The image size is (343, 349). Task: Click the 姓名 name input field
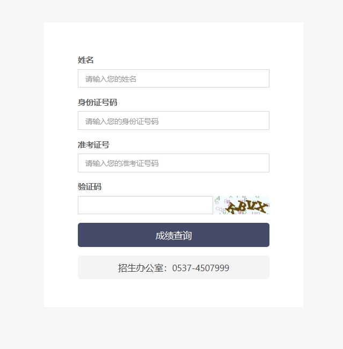173,78
